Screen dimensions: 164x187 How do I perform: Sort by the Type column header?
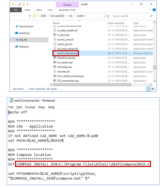pyautogui.click(x=136, y=23)
